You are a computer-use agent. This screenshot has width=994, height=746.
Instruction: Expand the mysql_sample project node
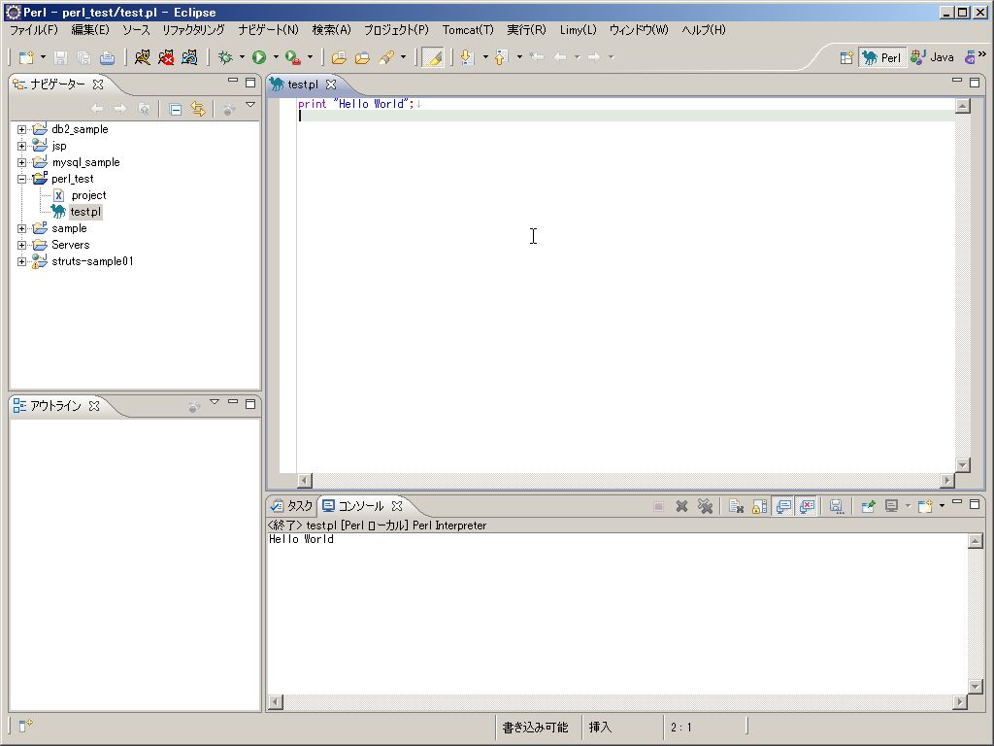pos(21,162)
